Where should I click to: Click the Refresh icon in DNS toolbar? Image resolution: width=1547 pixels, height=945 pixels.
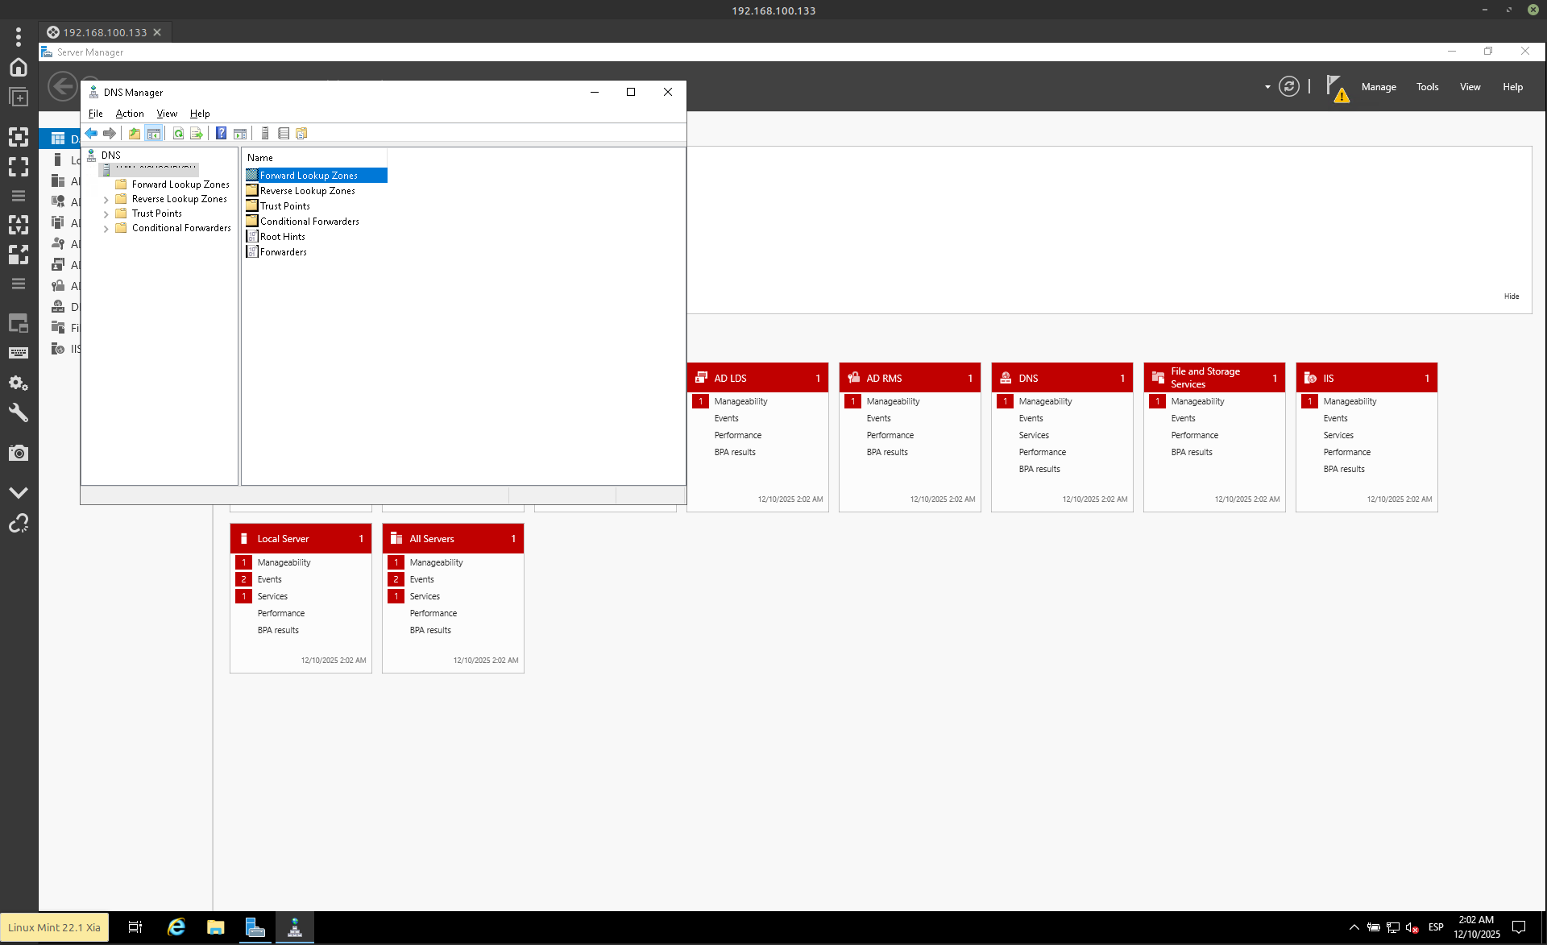pos(178,134)
